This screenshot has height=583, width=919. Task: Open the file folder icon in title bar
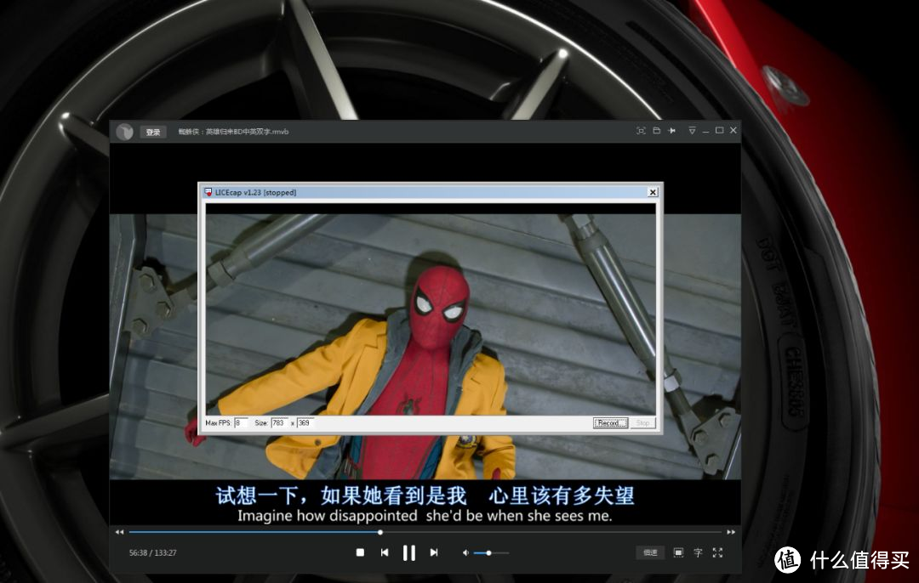point(656,131)
